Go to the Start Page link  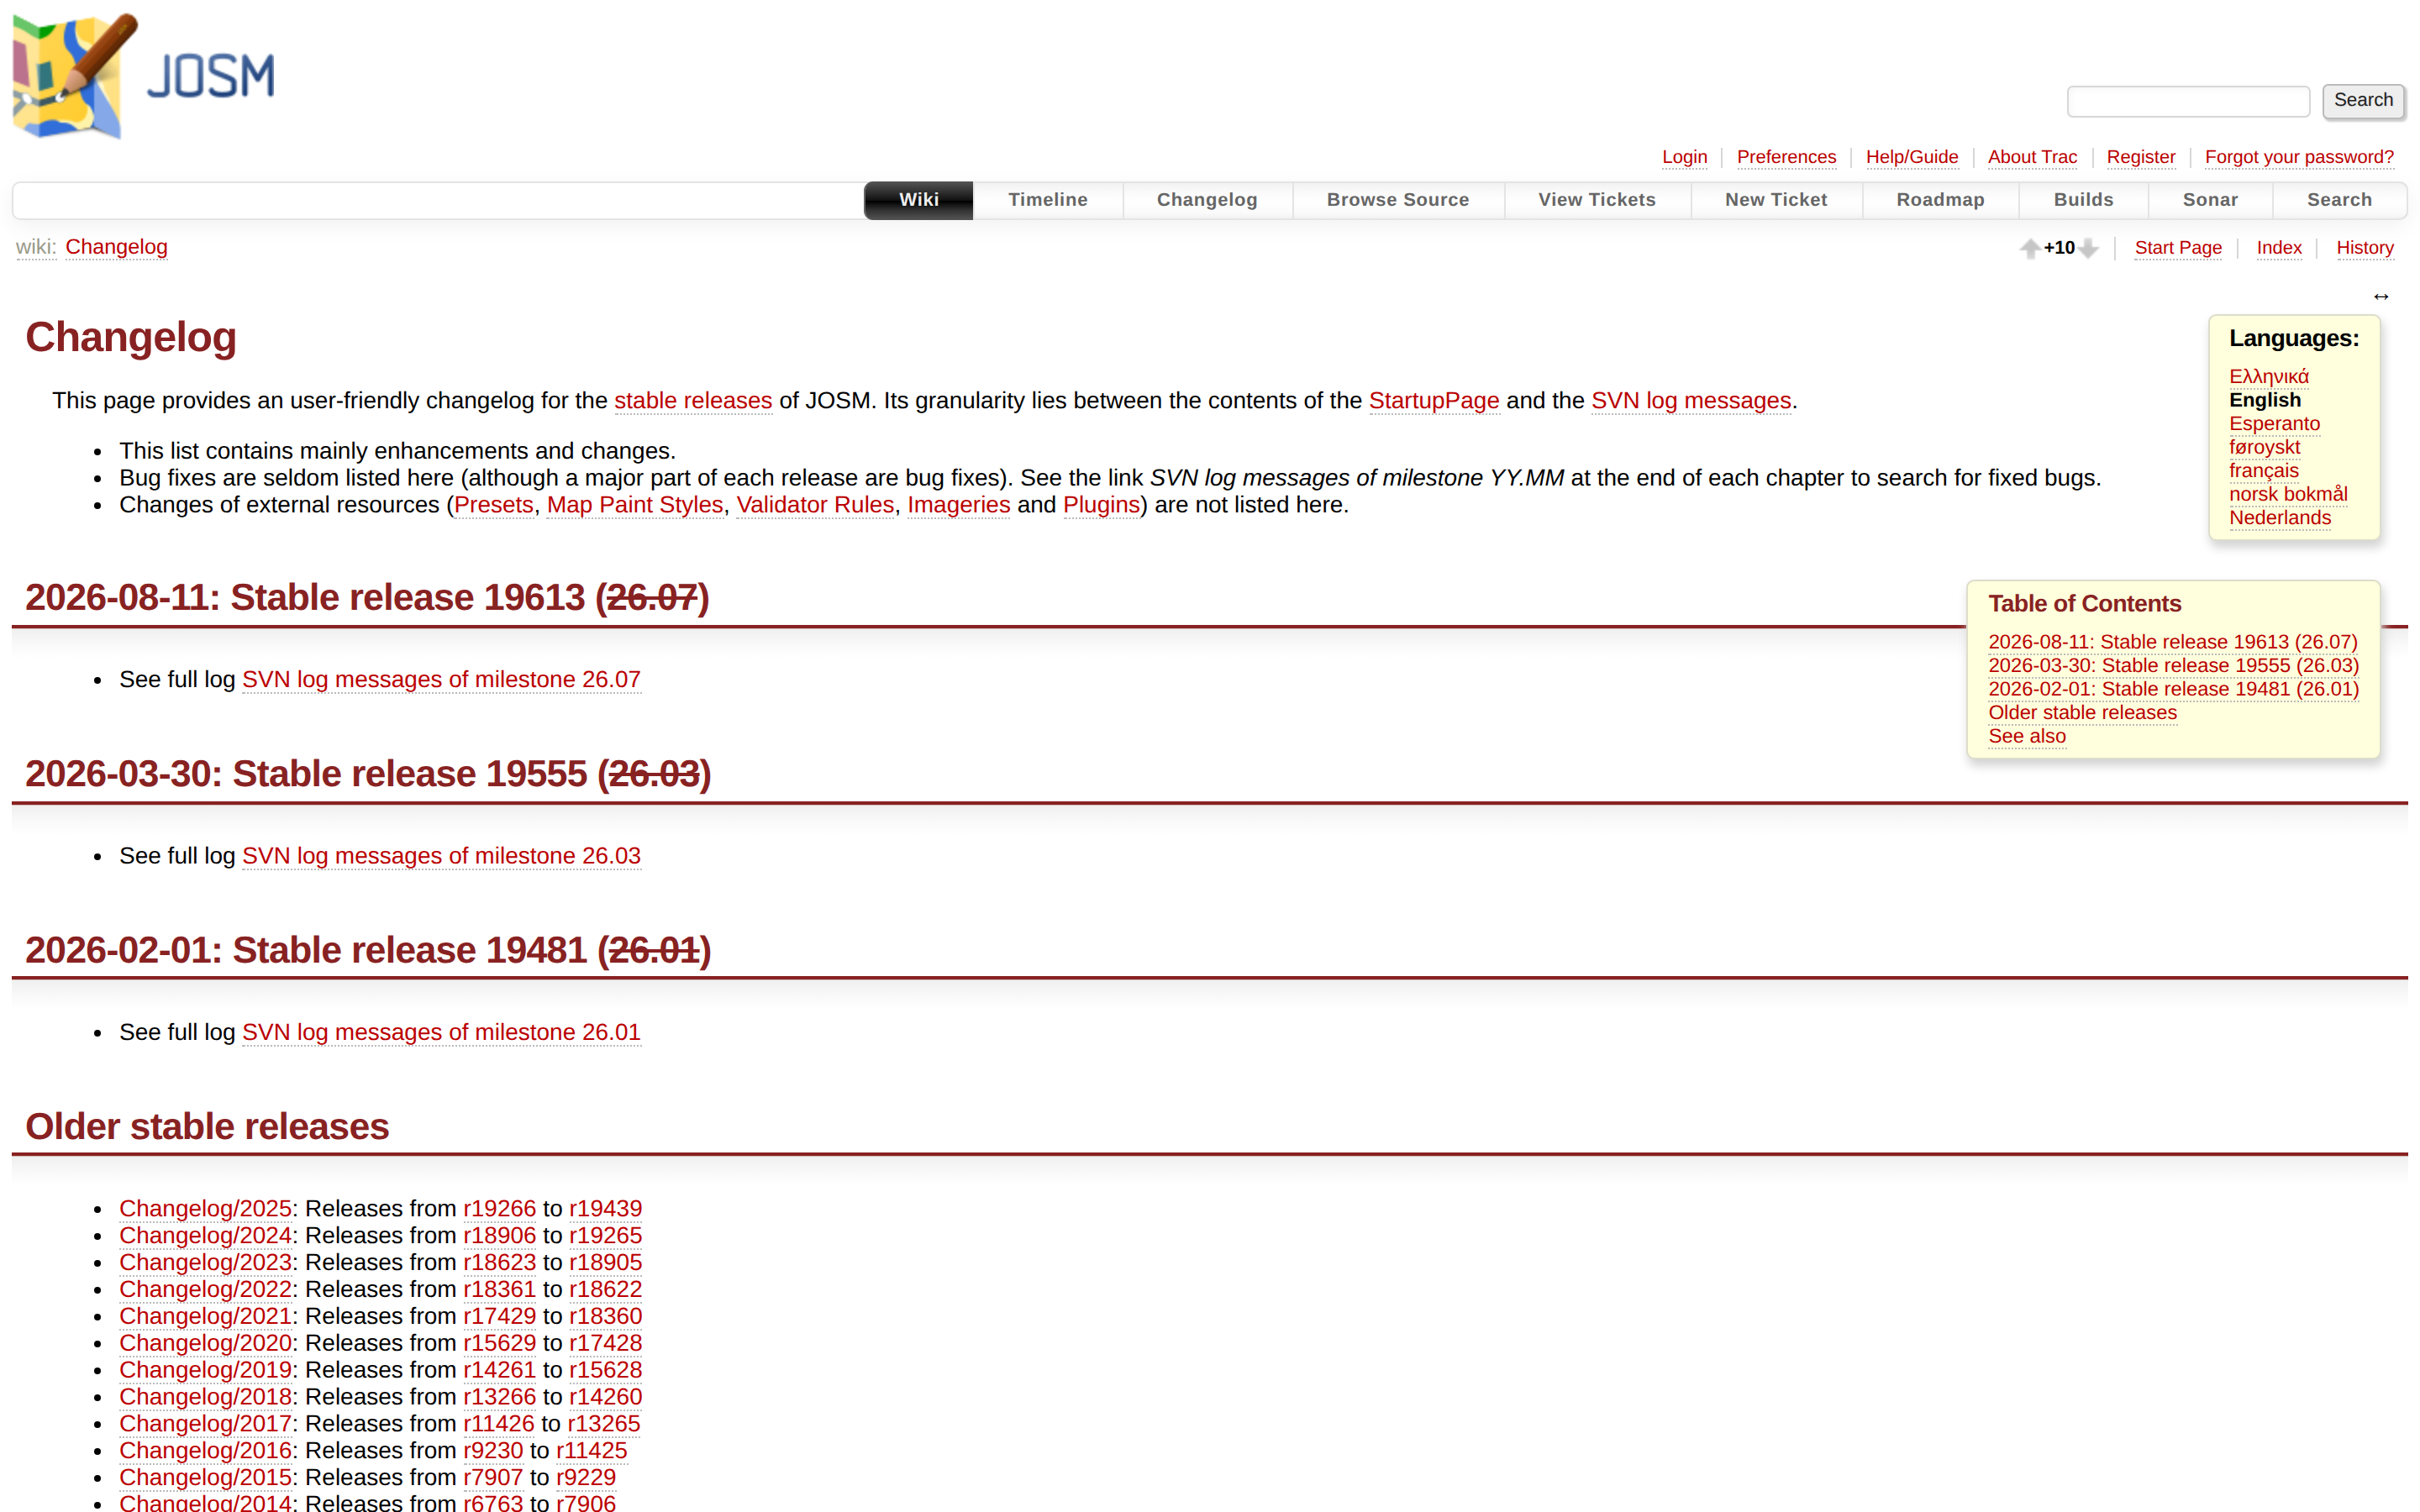2178,248
